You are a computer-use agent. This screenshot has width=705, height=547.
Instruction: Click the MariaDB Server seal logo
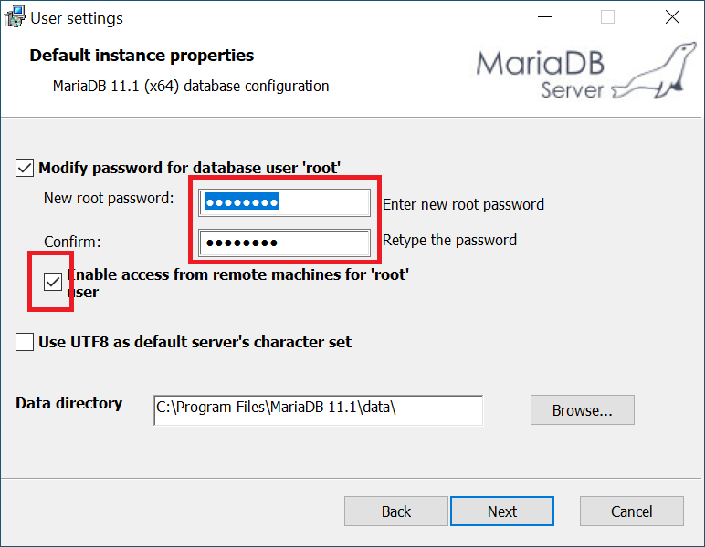[586, 70]
